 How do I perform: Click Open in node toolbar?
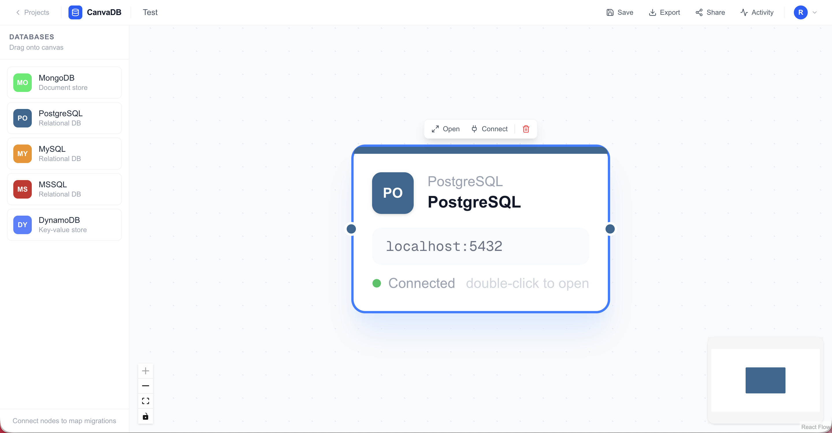pyautogui.click(x=445, y=129)
